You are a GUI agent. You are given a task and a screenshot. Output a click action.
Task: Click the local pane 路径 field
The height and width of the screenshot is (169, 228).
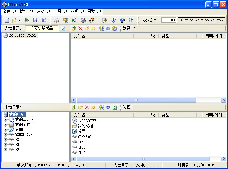click(x=179, y=107)
